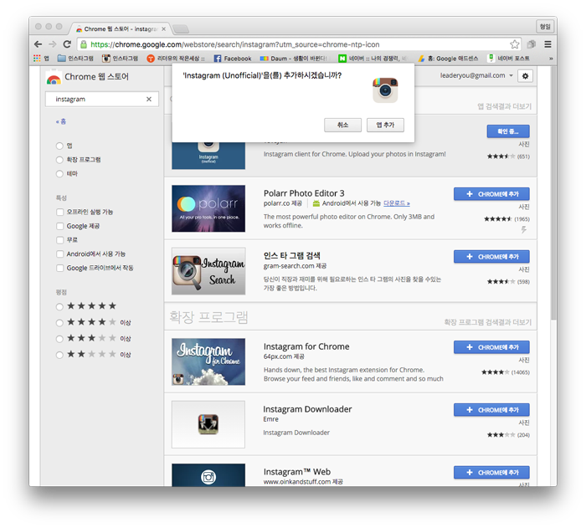Reload the page with the refresh icon
The height and width of the screenshot is (528, 586).
(x=67, y=44)
